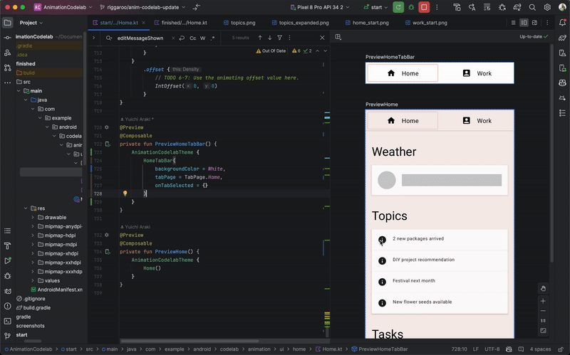Activate the pan hand tool in preview
The image size is (570, 355).
[543, 288]
